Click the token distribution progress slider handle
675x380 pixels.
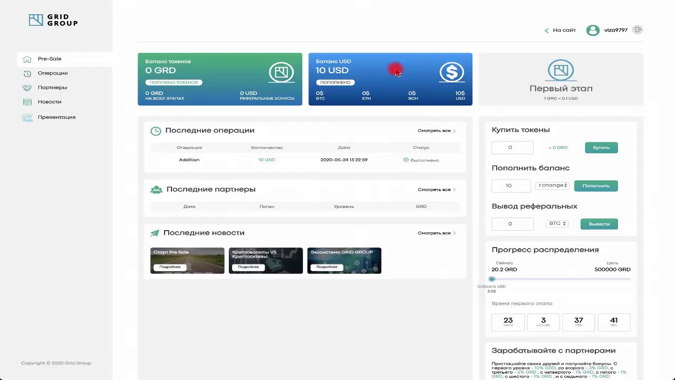[x=492, y=279]
